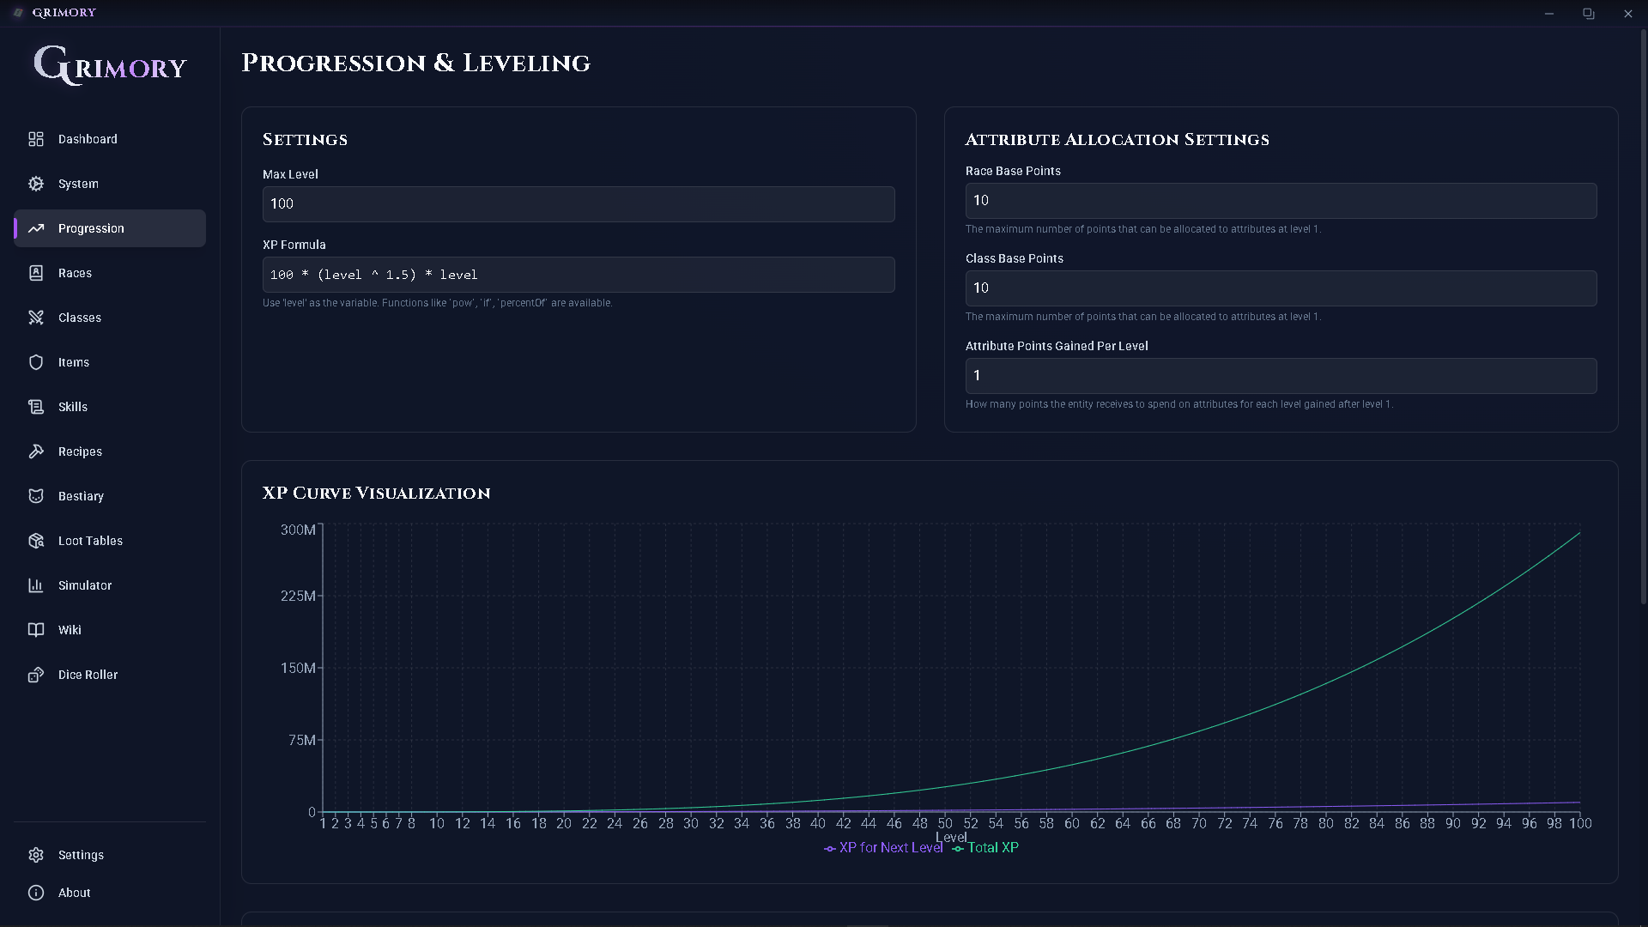Click the Loot Tables box icon
This screenshot has height=927, width=1648.
tap(36, 541)
